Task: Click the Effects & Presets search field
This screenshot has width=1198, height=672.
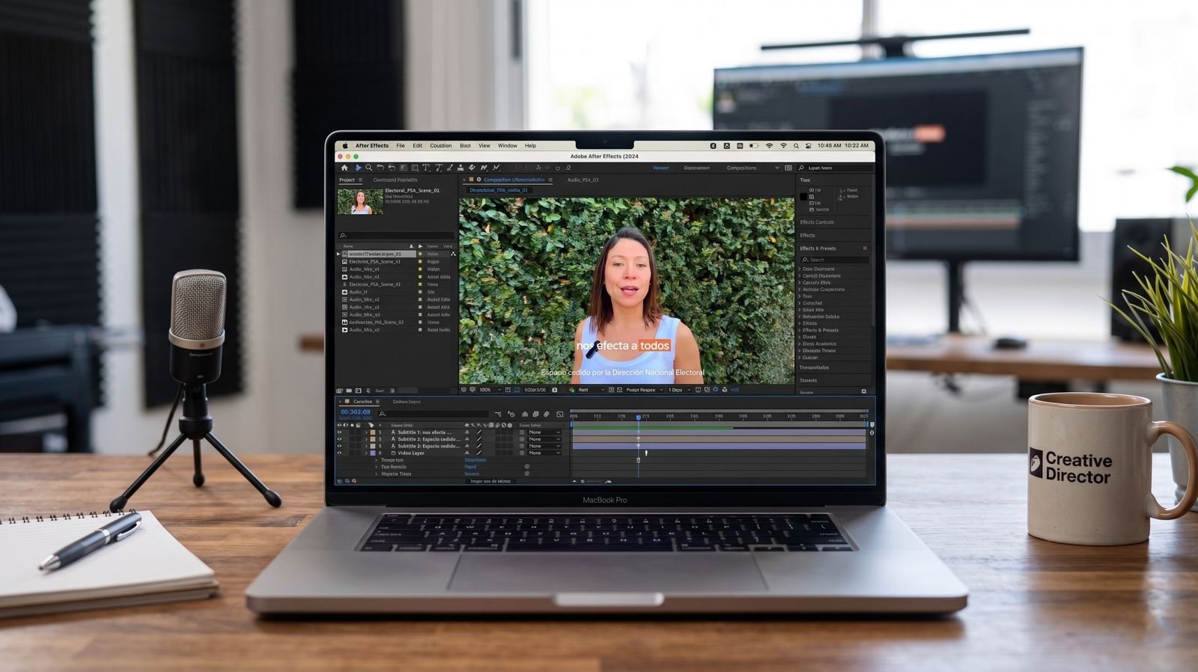Action: 835,260
